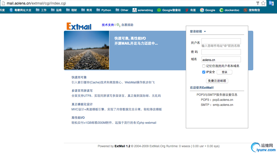Click the ExtMail logo
The image size is (277, 154).
79,26
